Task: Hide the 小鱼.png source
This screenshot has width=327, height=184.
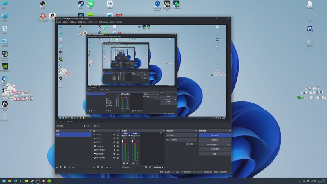Action: (x=114, y=146)
